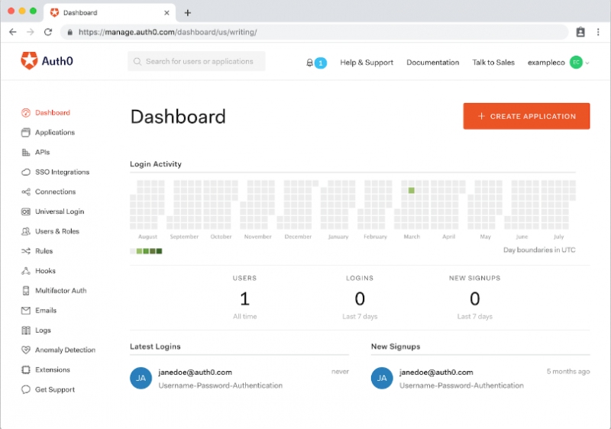Open Help & Support link
This screenshot has height=429, width=611.
(367, 63)
